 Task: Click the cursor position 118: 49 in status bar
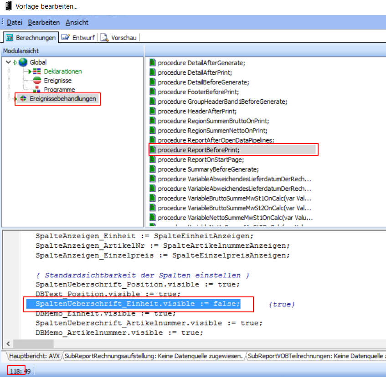pyautogui.click(x=20, y=372)
